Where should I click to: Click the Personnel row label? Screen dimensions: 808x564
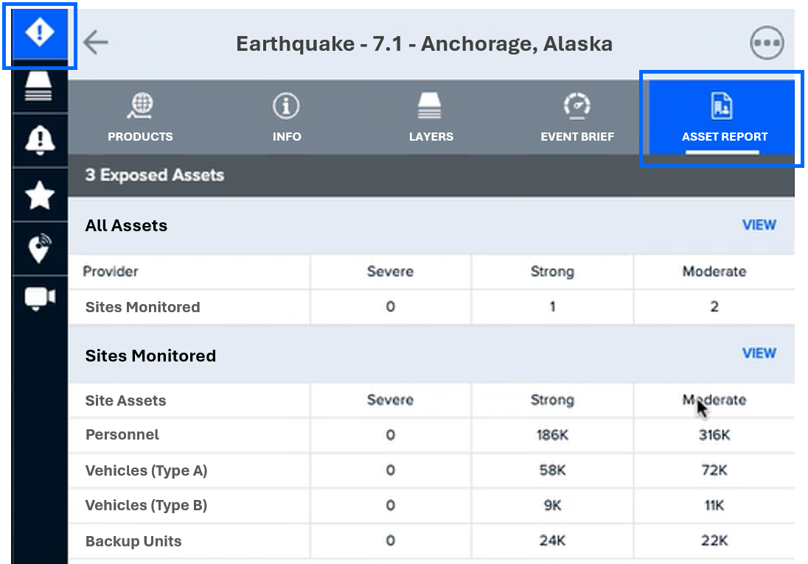(x=122, y=435)
